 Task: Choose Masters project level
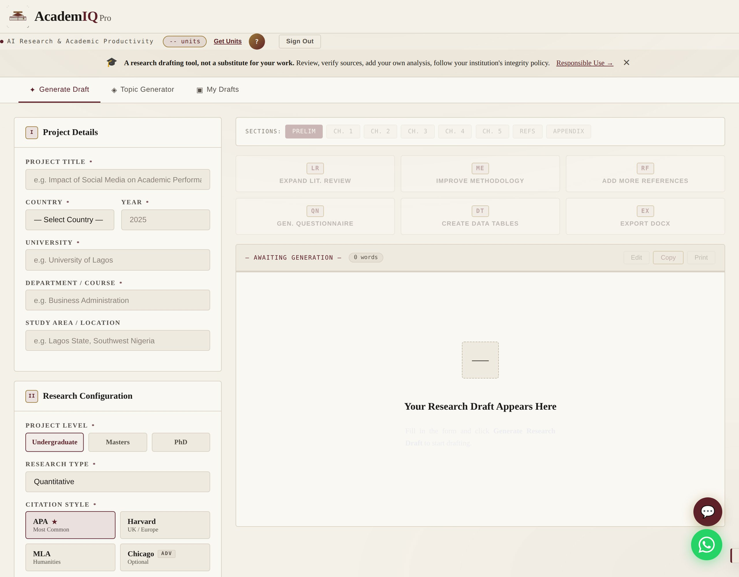coord(118,442)
